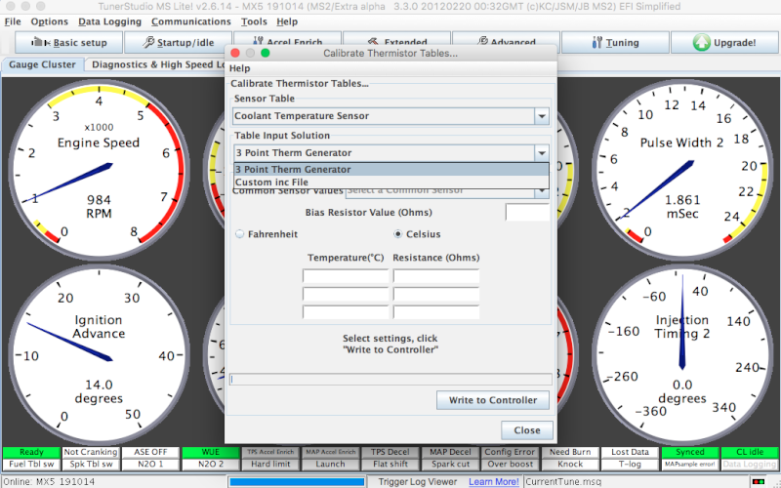Click the second Temperature input field
This screenshot has width=781, height=488.
(346, 294)
